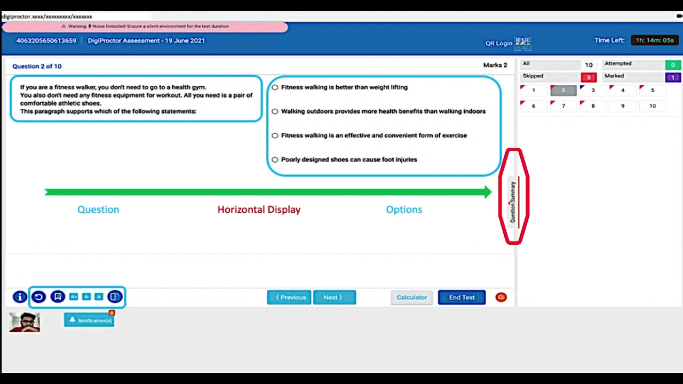
Task: Go to Previous question
Action: point(289,298)
